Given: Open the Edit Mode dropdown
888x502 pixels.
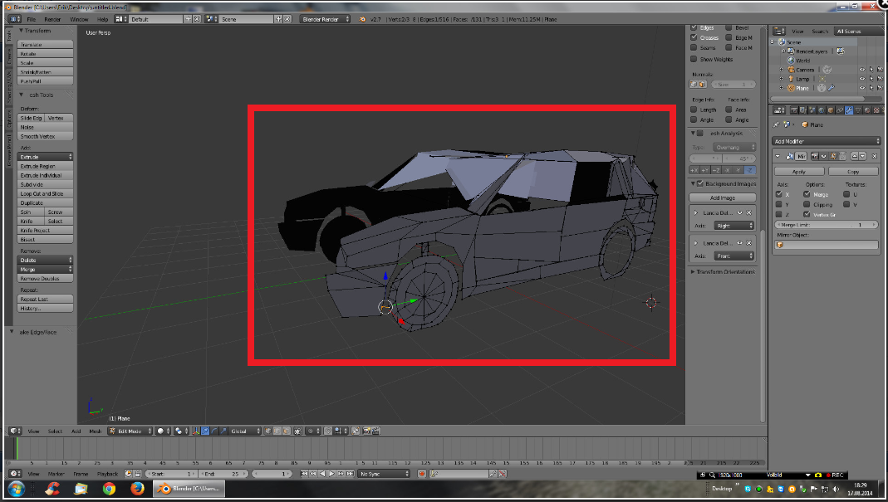Looking at the screenshot, I should pos(130,431).
